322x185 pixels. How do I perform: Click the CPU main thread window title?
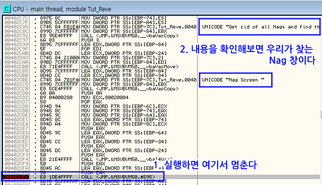[62, 9]
